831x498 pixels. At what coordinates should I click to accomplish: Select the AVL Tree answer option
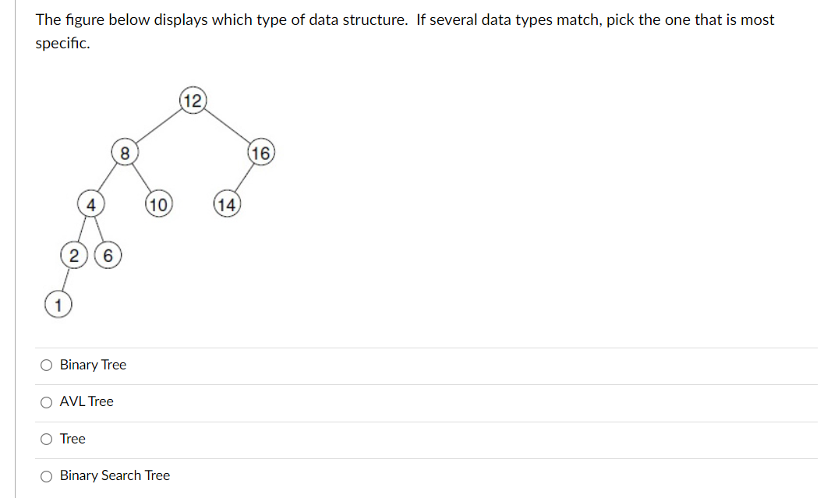click(46, 401)
